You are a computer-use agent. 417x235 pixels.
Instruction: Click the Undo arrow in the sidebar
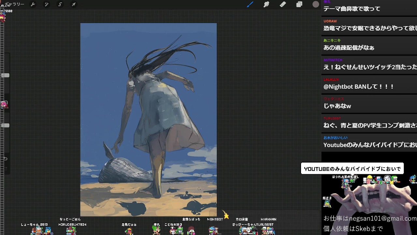click(x=5, y=159)
